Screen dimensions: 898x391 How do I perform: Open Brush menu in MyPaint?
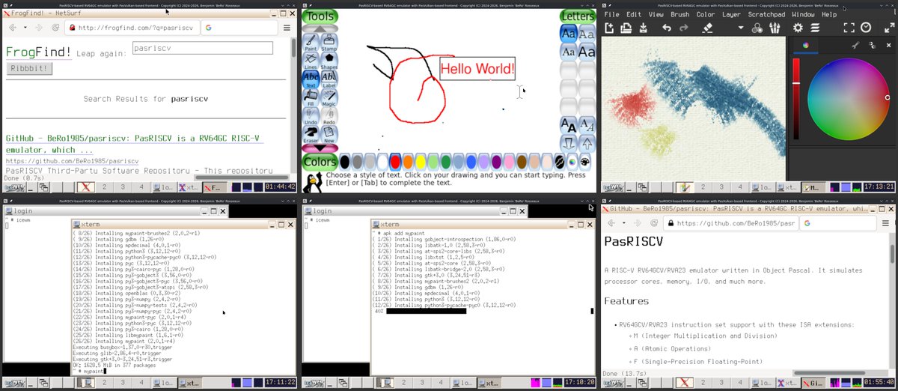click(680, 14)
